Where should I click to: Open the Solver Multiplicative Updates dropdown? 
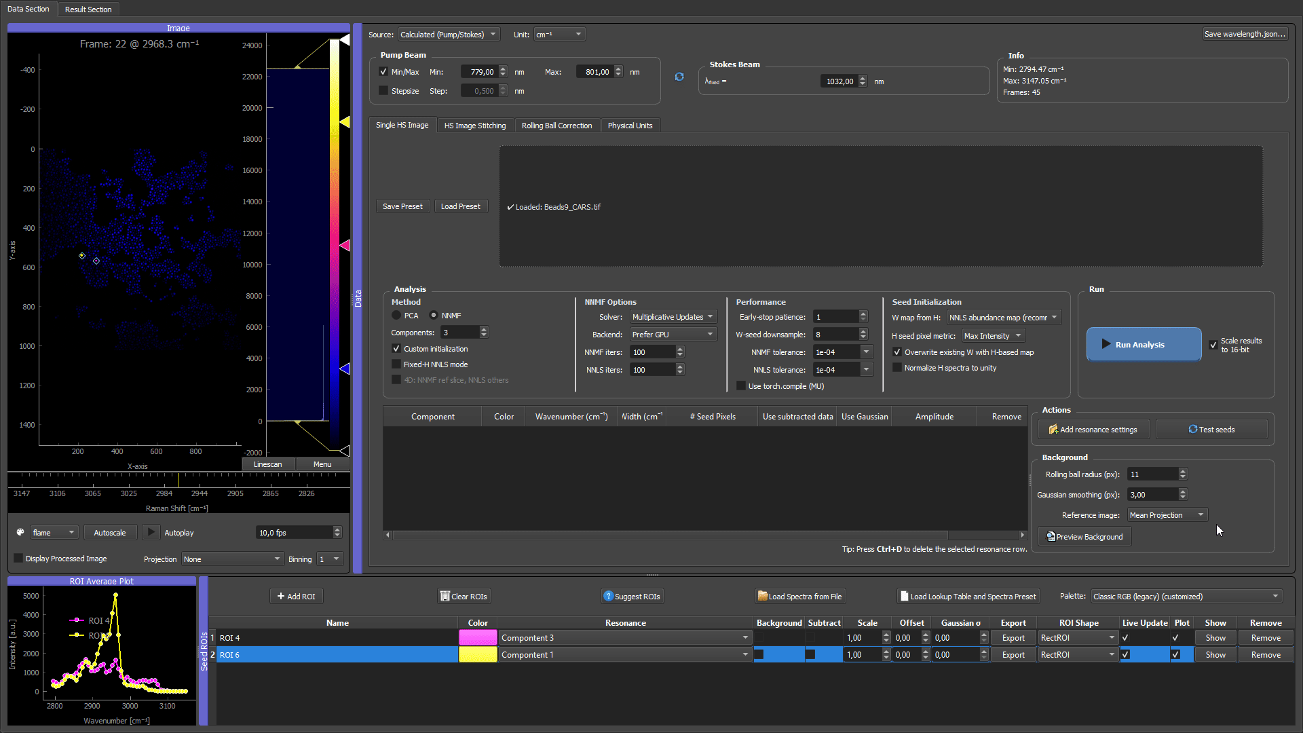673,317
